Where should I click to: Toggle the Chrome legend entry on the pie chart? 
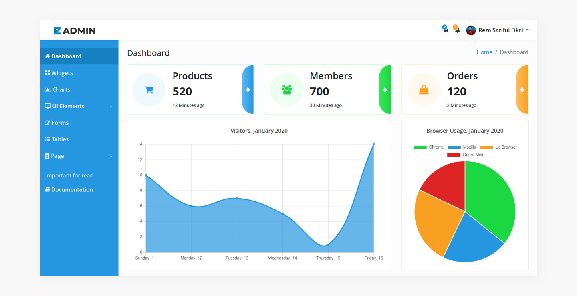[419, 147]
